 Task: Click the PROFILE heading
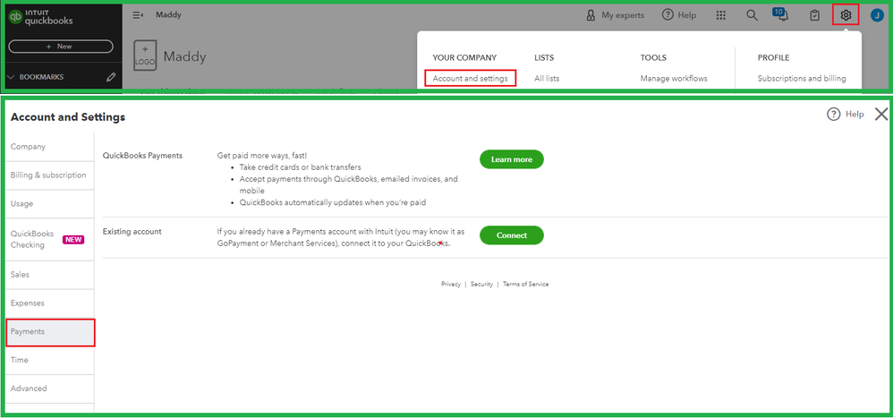pyautogui.click(x=773, y=57)
